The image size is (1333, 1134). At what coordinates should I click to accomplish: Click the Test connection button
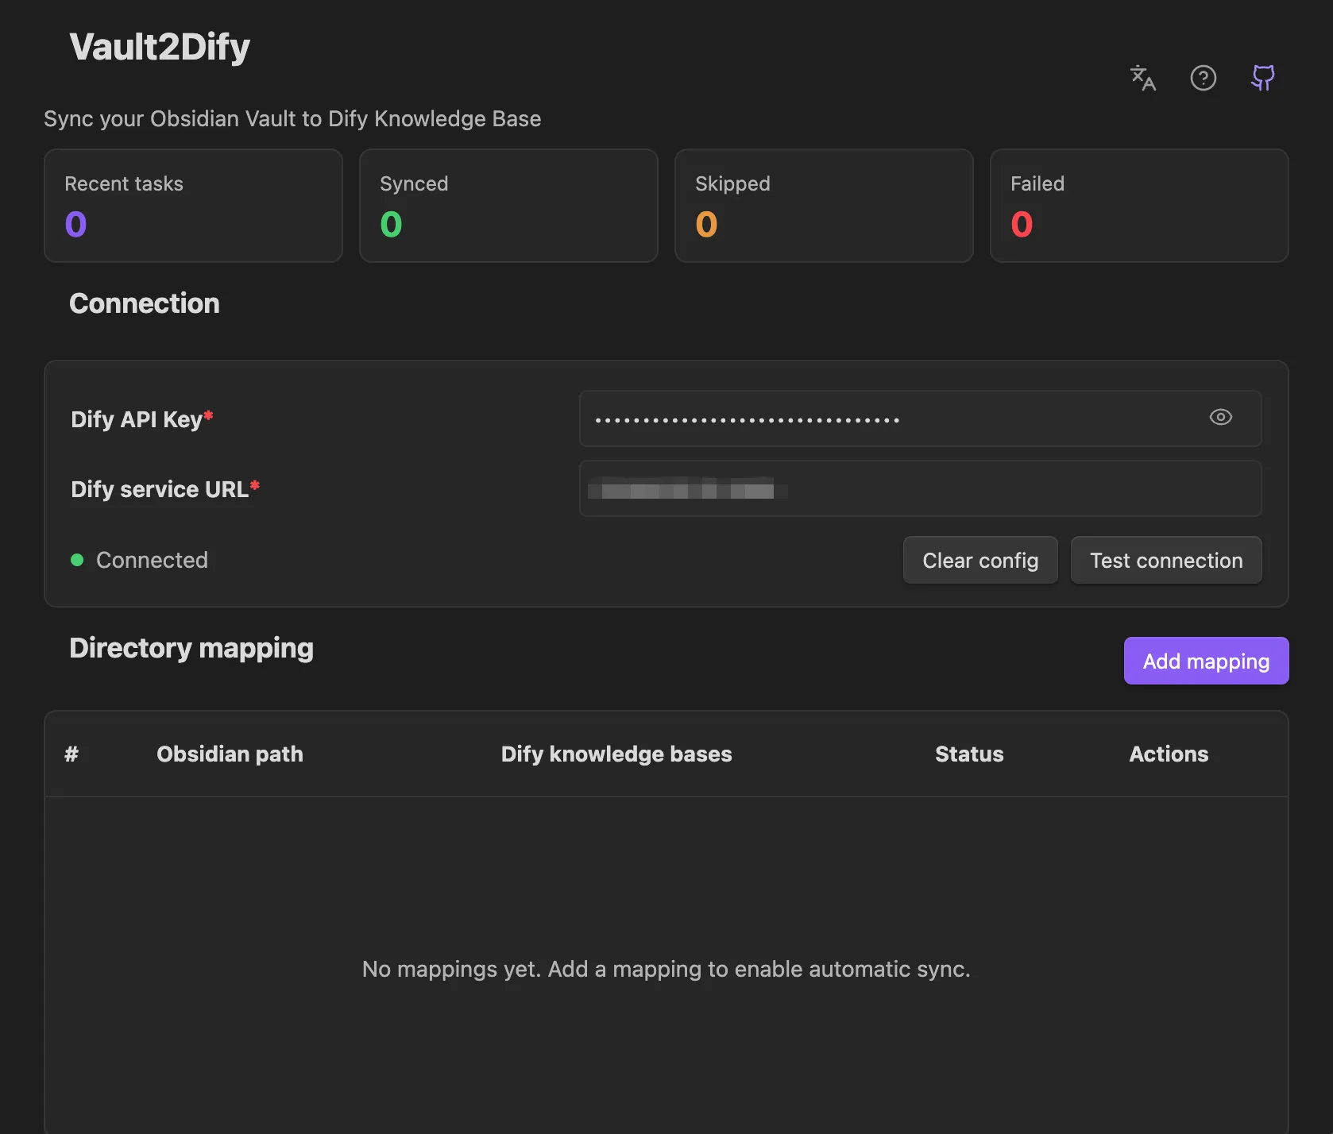tap(1166, 560)
